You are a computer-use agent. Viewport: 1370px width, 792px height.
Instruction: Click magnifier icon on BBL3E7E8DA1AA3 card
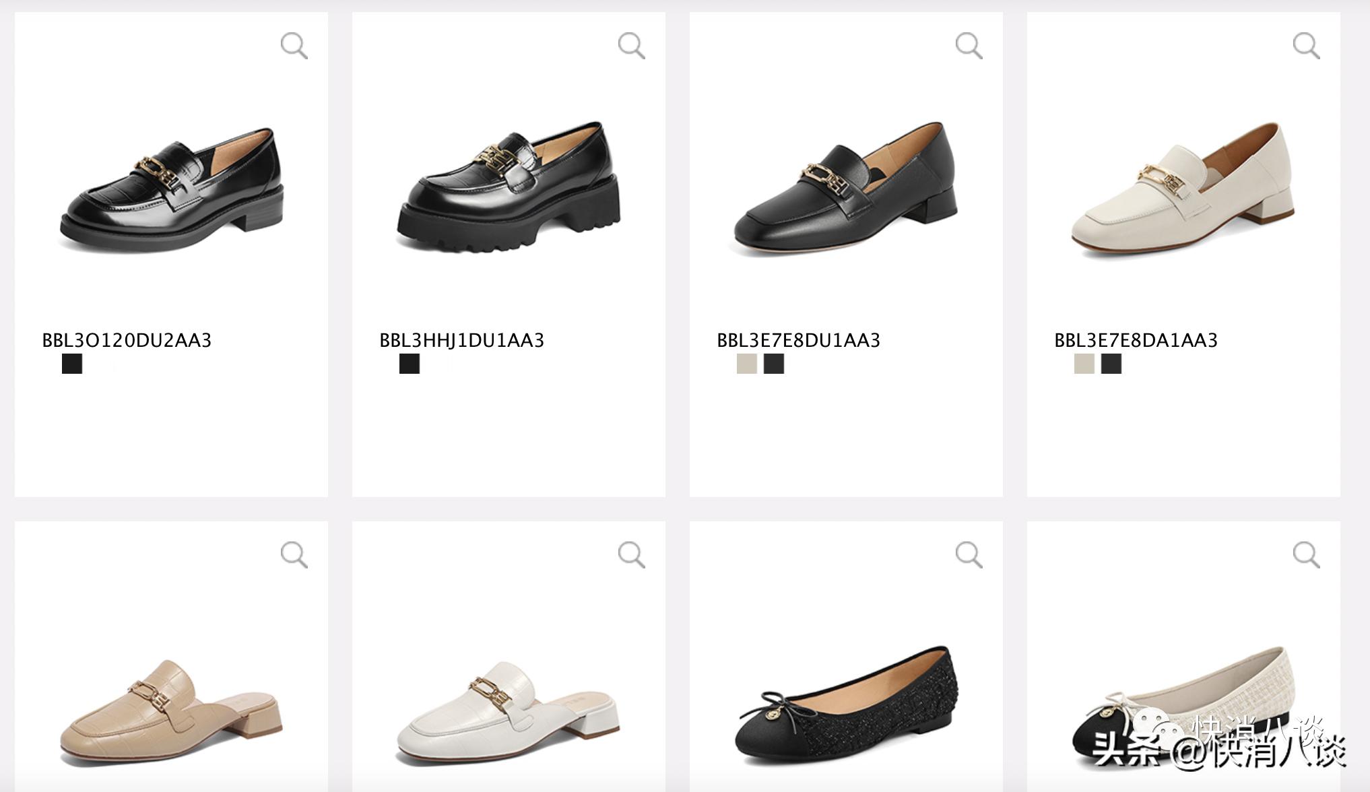tap(1306, 46)
